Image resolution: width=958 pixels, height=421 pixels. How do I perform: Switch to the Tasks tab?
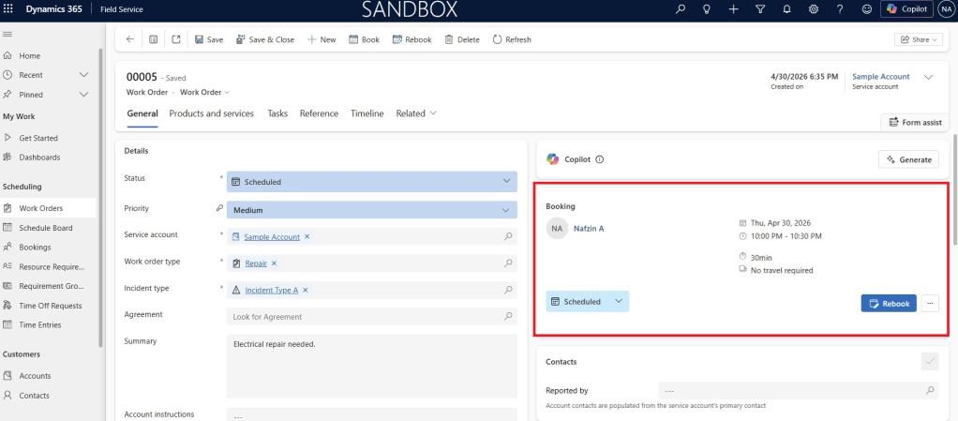[x=277, y=113]
